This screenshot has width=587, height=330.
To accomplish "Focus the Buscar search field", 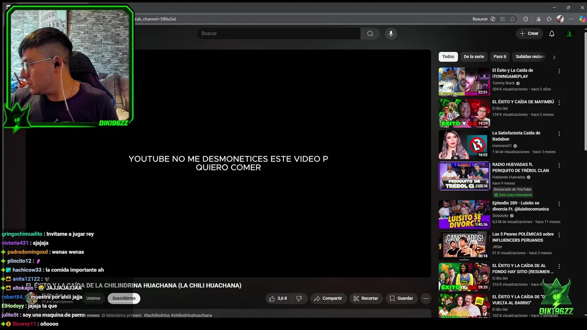I will [x=279, y=33].
